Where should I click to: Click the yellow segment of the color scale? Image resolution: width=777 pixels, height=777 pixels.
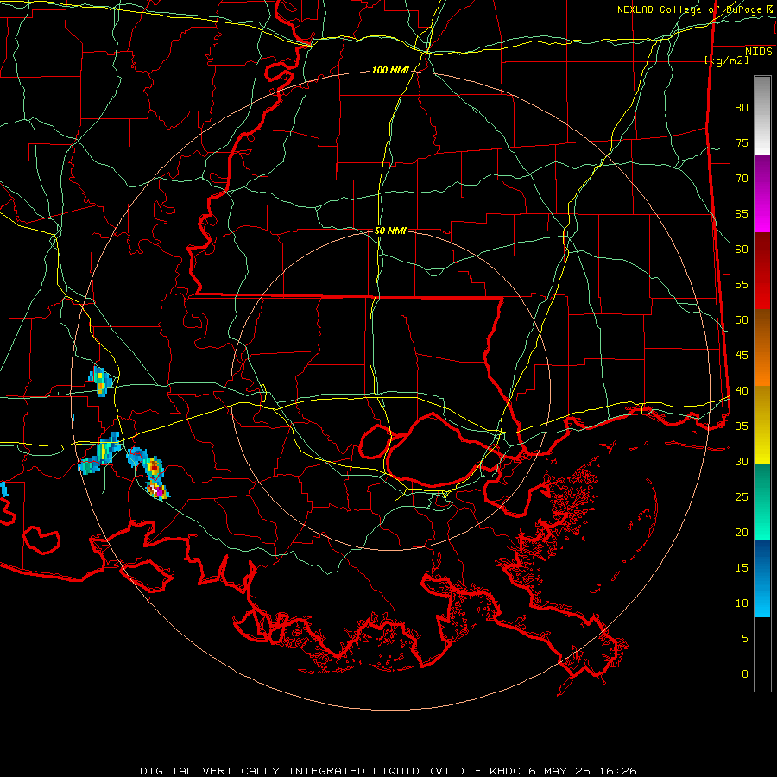pos(762,424)
